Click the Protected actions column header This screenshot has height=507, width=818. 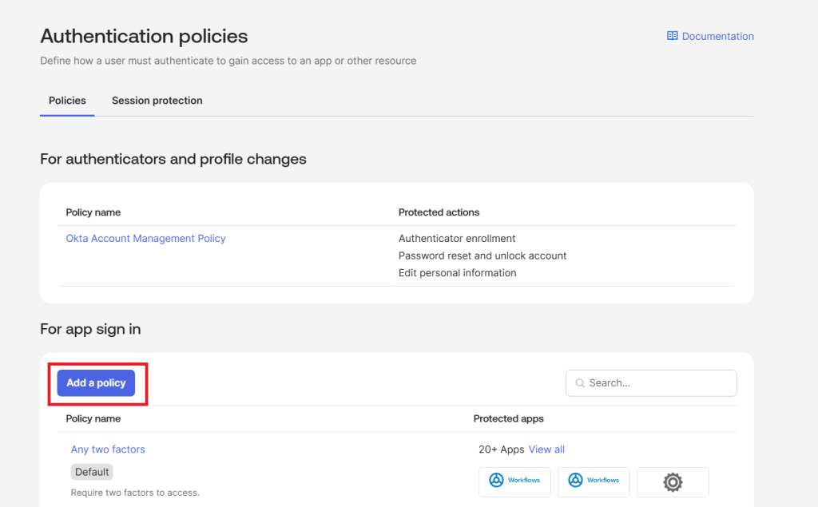click(439, 212)
